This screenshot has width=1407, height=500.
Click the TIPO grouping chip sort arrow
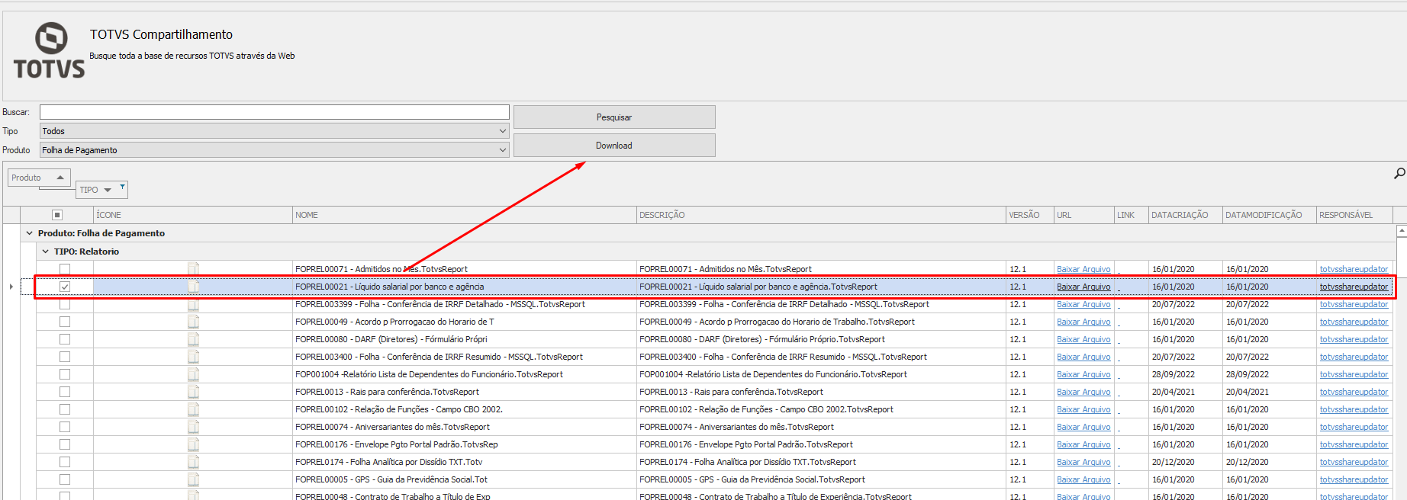tap(108, 190)
